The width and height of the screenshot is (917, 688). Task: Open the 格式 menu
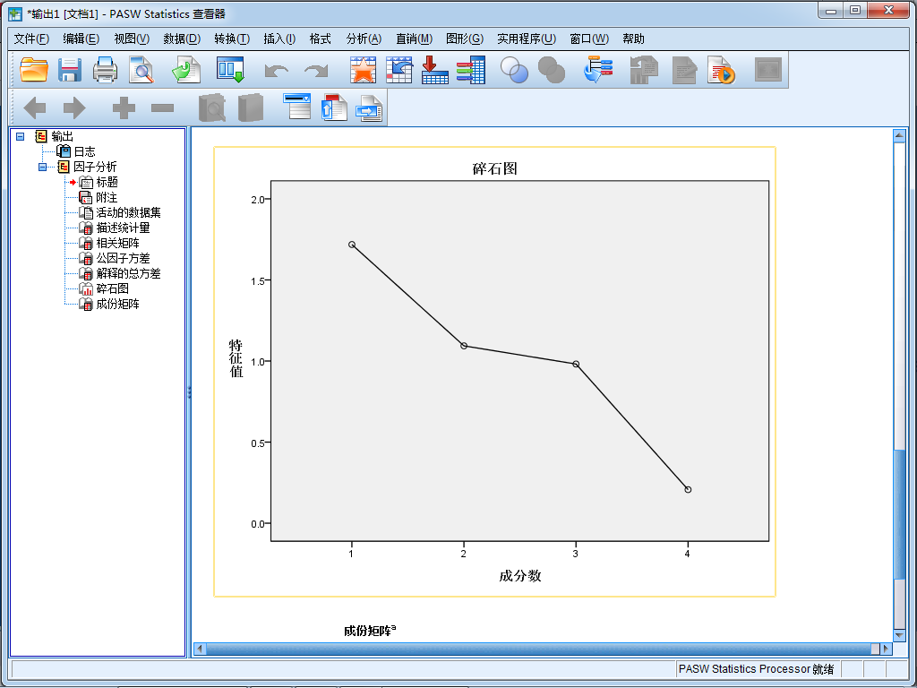[320, 39]
